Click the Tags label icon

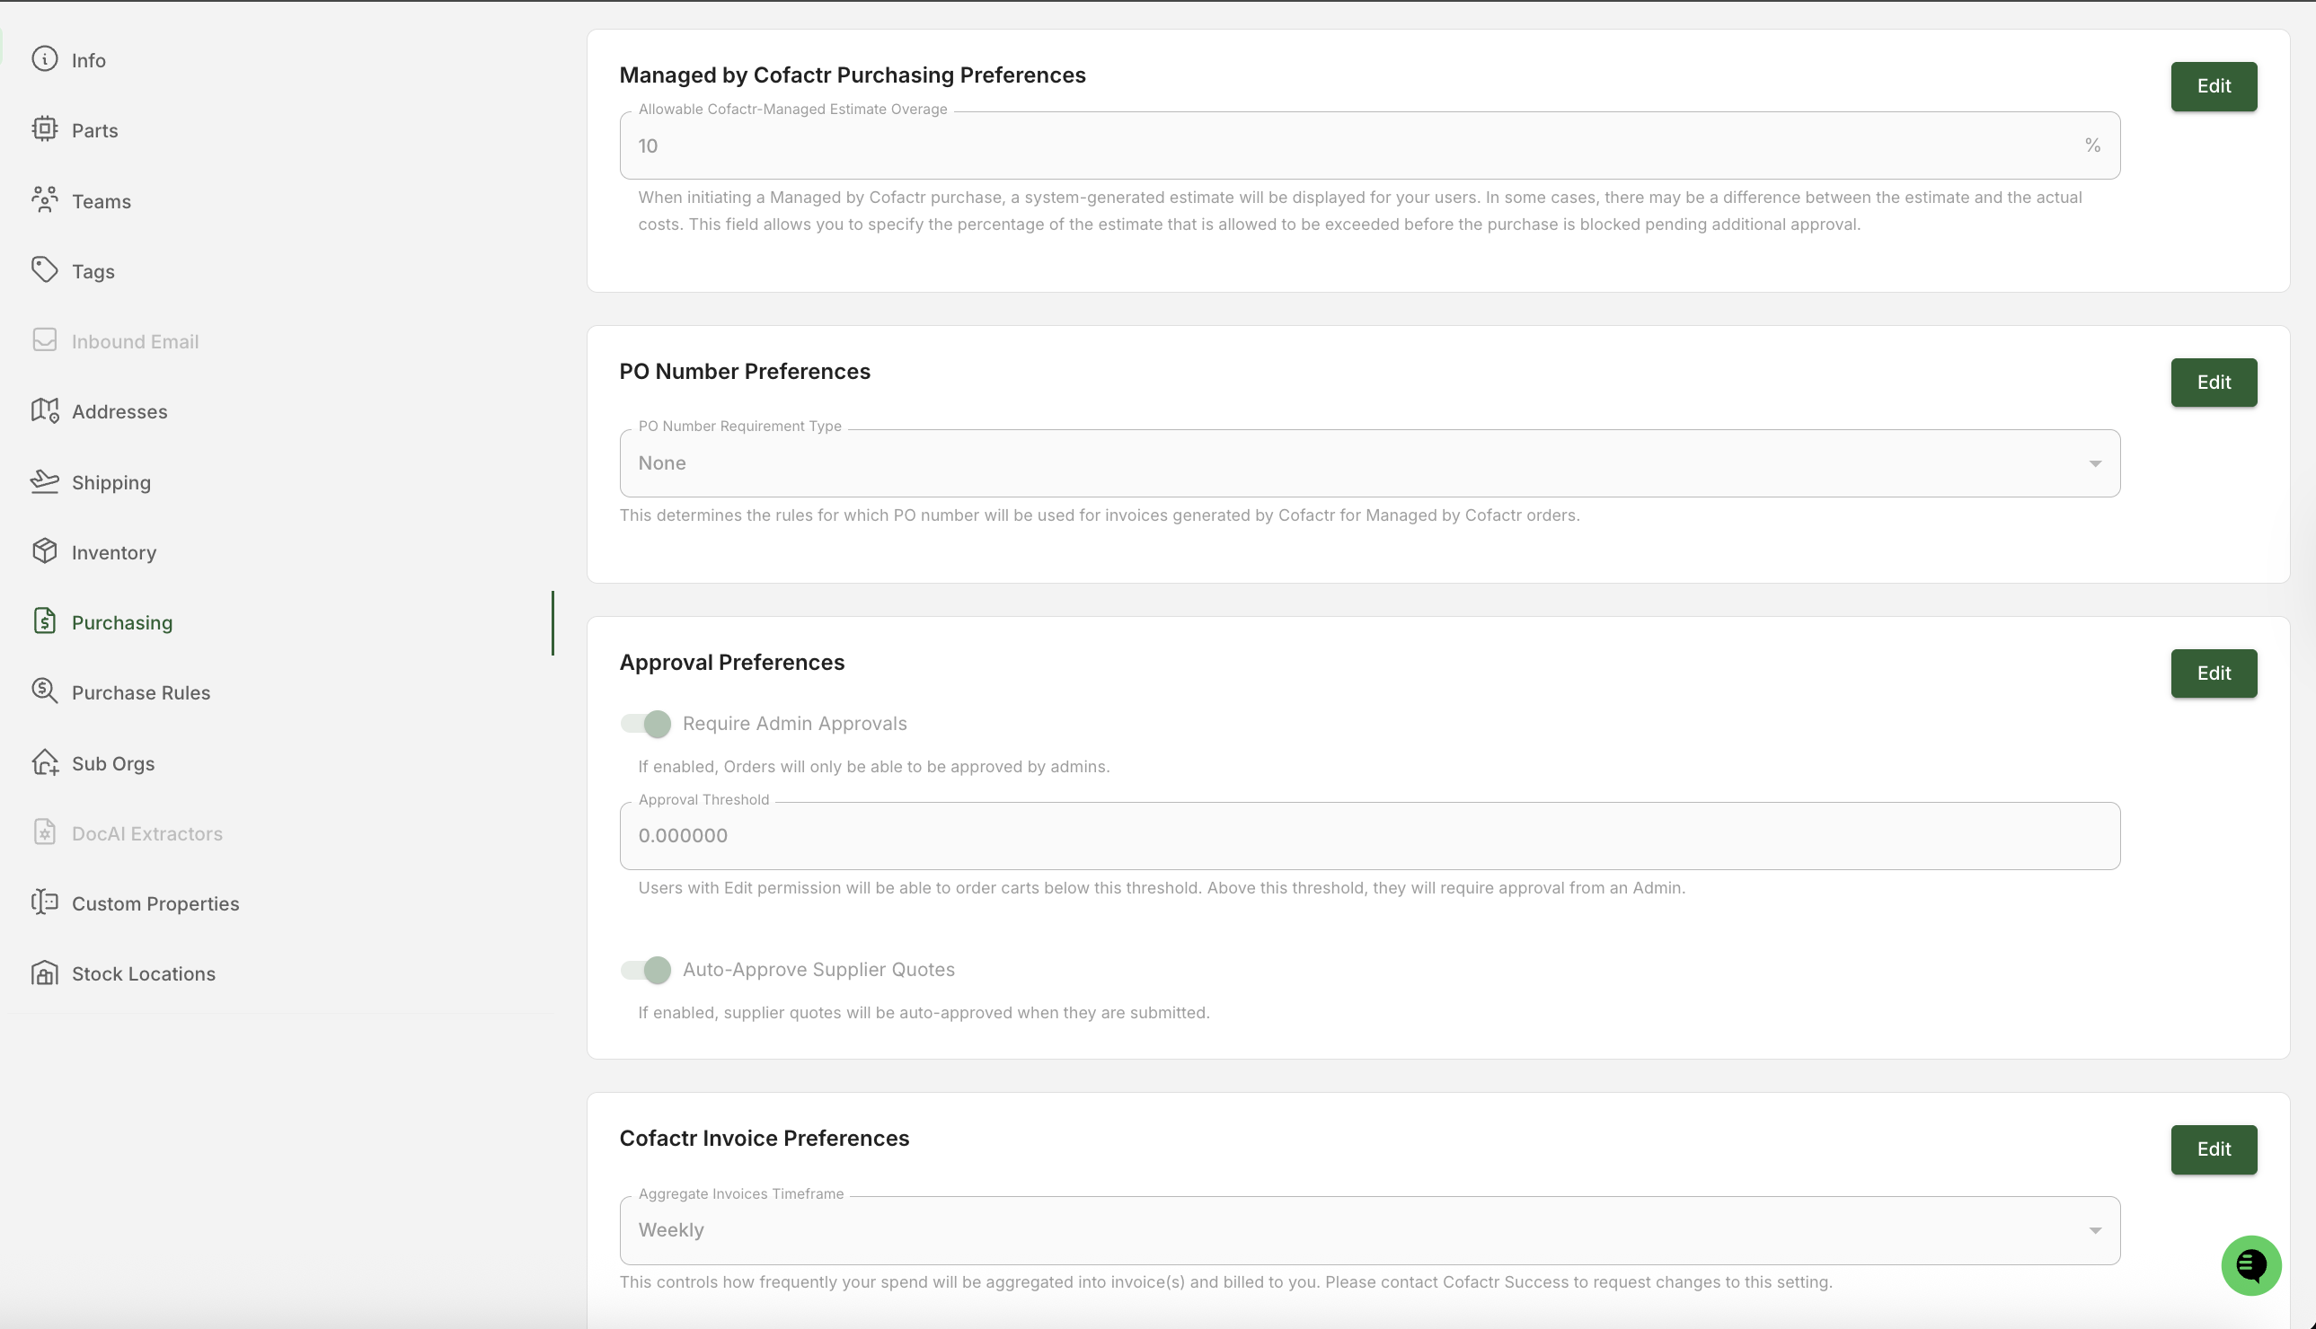(x=44, y=270)
